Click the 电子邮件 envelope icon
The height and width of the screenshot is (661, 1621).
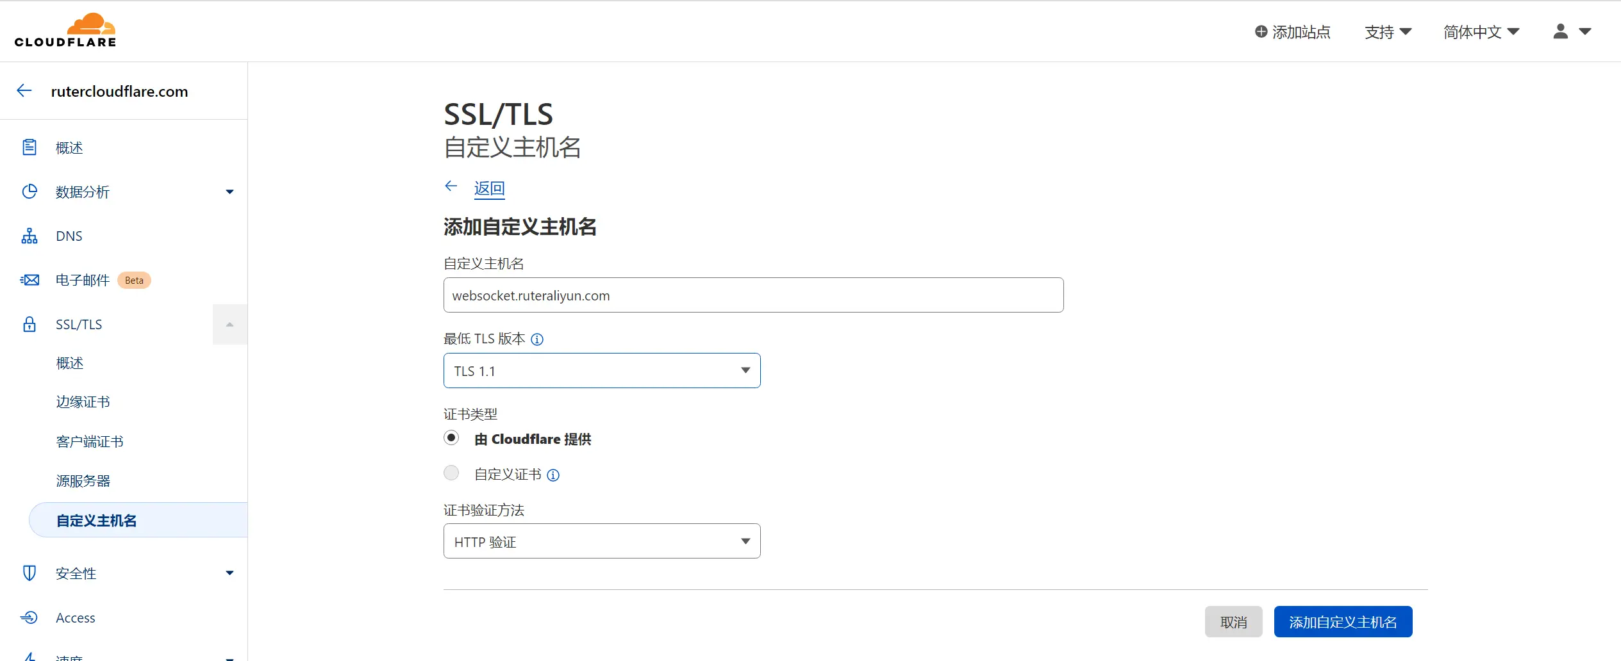tap(29, 280)
